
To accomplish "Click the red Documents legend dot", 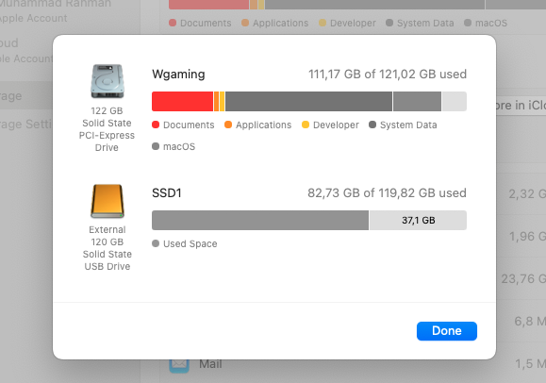I will tap(156, 125).
